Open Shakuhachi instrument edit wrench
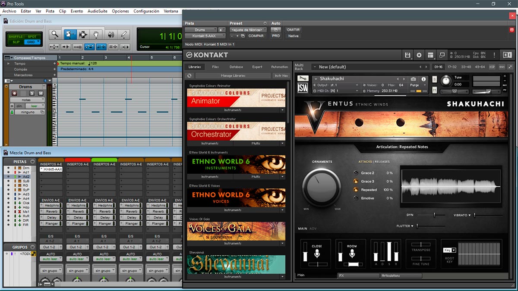Viewport: 518px width, 291px height. (x=303, y=79)
